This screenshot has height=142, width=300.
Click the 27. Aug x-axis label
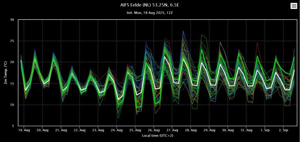point(172,130)
